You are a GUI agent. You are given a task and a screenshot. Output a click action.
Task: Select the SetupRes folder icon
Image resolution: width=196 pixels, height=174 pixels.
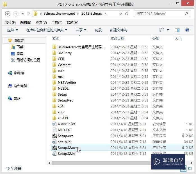click(54, 100)
